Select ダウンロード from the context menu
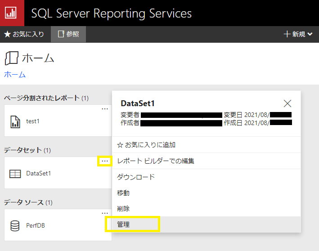319x251 pixels. click(207, 177)
